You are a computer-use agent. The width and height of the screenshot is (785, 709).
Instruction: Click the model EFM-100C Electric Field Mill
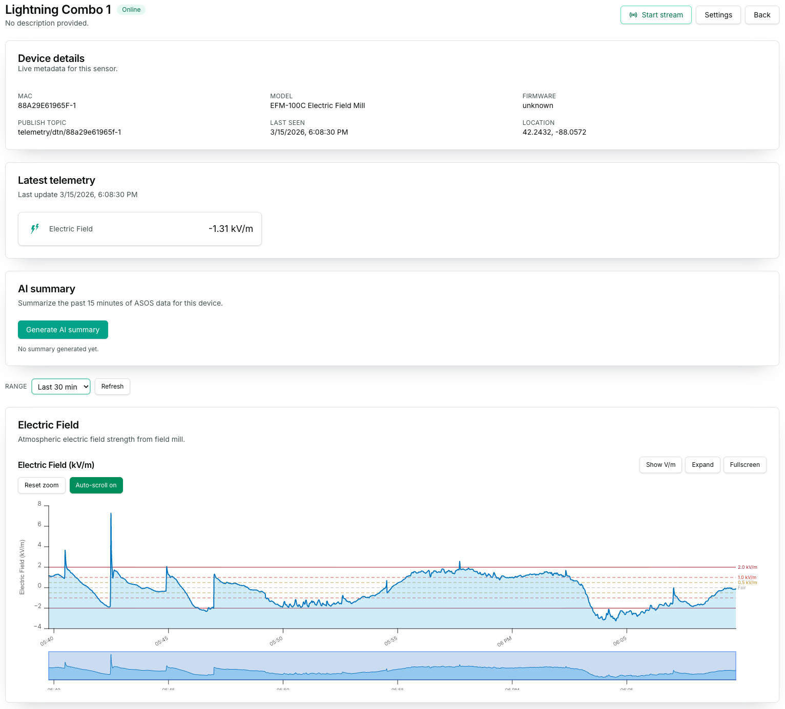tap(318, 105)
